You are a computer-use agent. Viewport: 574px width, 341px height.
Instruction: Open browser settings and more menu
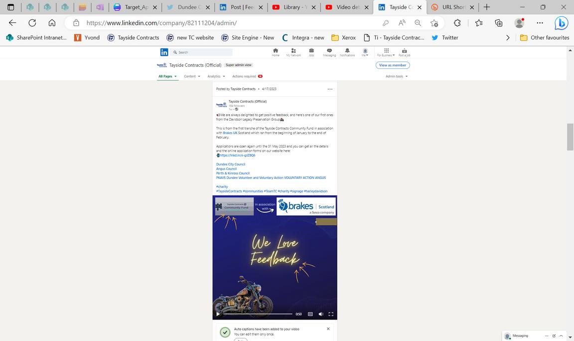540,23
